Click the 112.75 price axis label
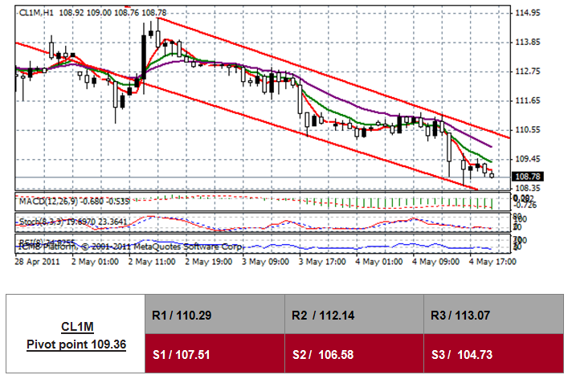This screenshot has height=379, width=568. (527, 71)
